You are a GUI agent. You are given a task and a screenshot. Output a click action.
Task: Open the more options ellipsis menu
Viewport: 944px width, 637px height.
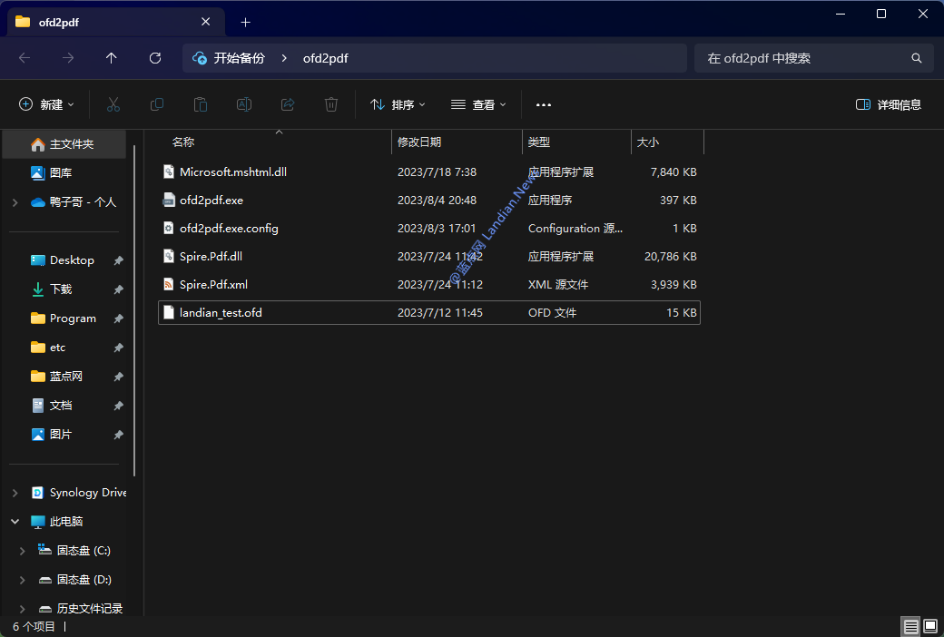tap(544, 104)
